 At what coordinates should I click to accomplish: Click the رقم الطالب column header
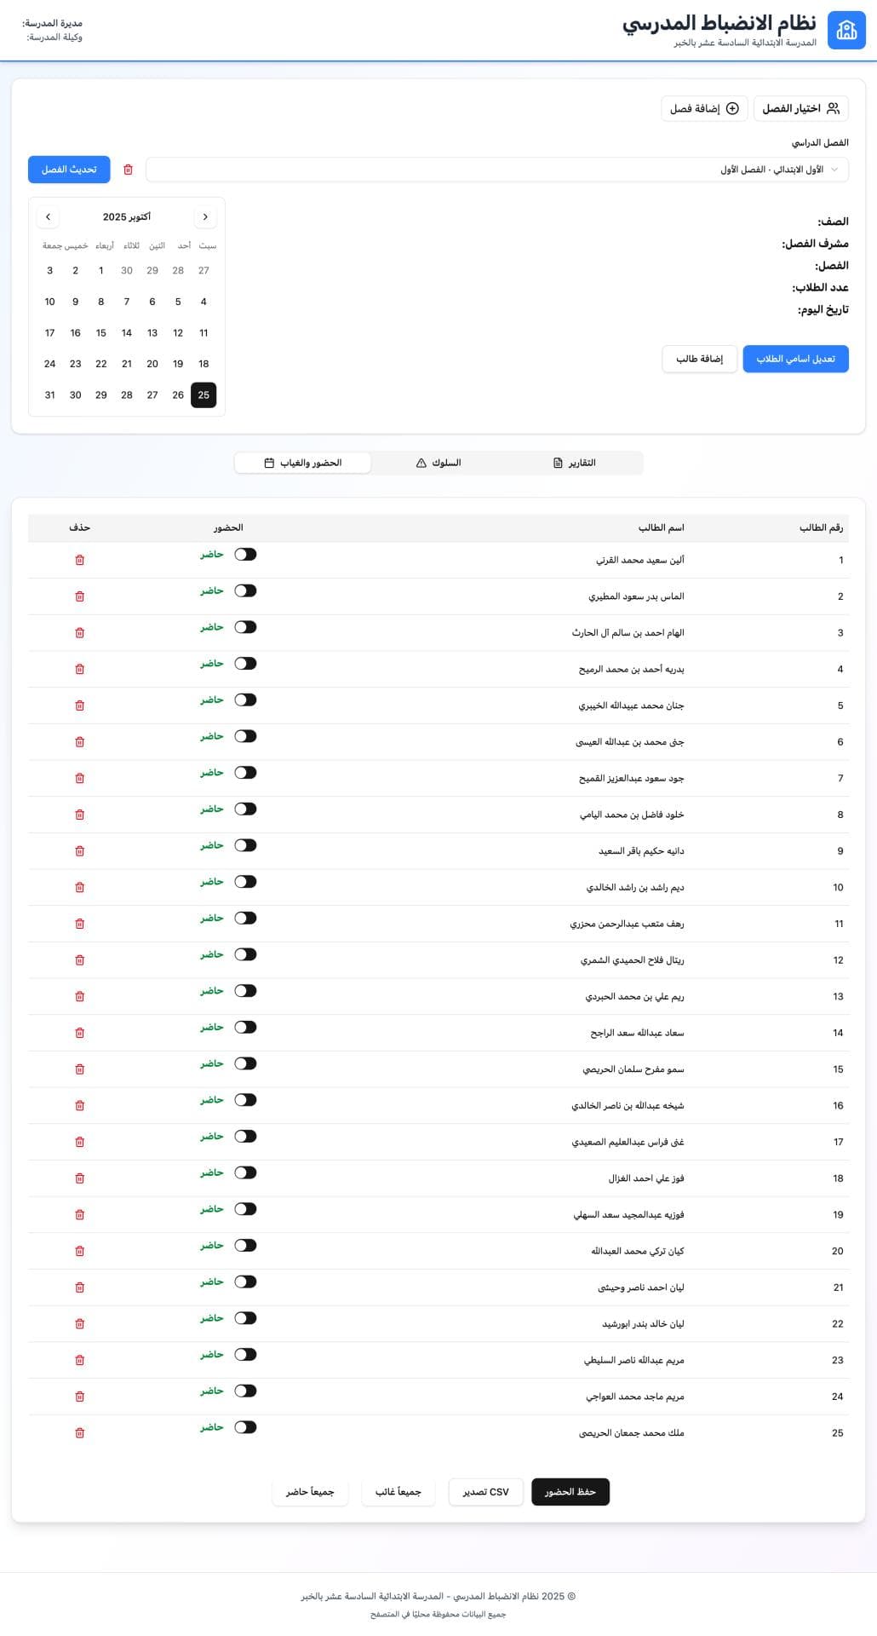[x=821, y=527]
